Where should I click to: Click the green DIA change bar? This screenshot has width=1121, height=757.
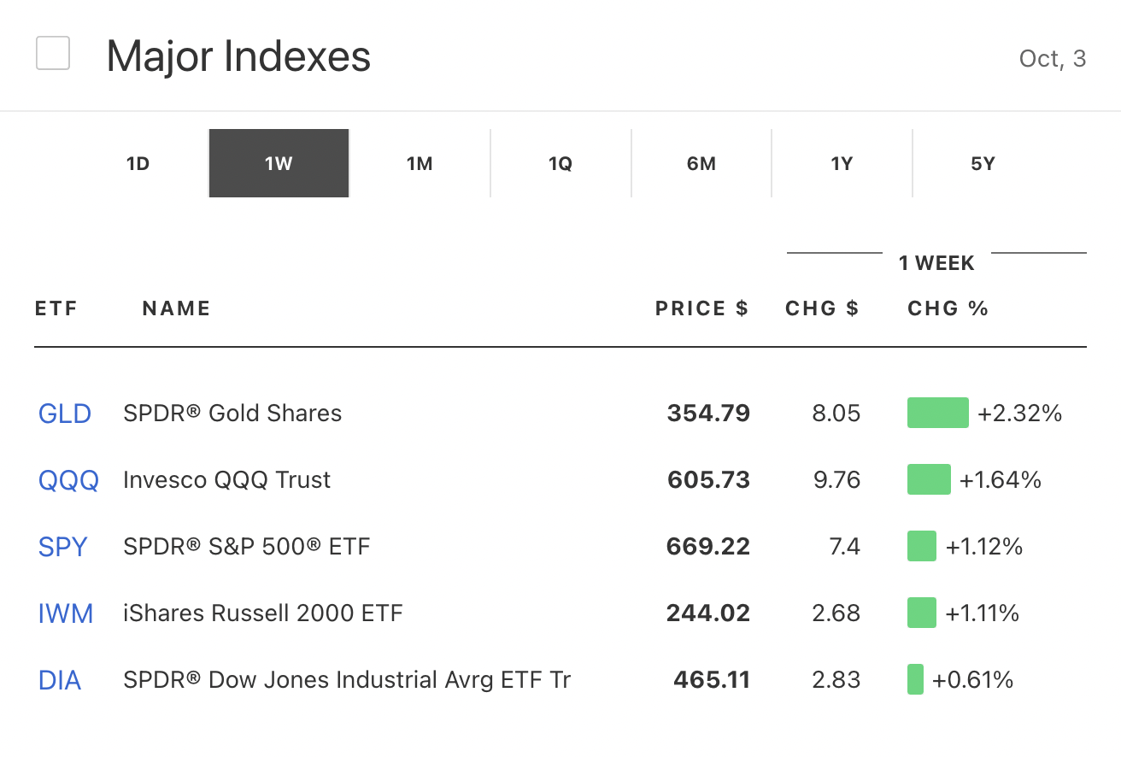915,679
